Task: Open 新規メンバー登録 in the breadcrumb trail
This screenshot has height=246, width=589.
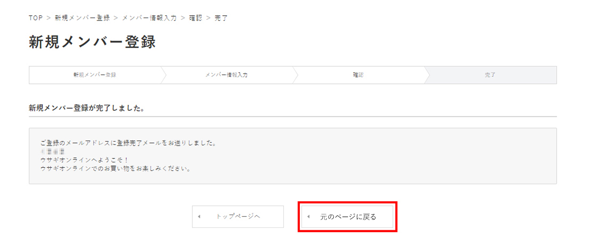Action: (x=82, y=18)
